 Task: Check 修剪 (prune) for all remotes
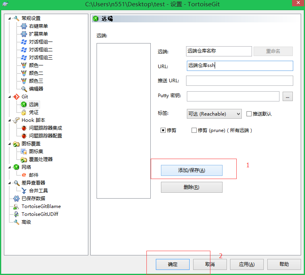pyautogui.click(x=194, y=130)
